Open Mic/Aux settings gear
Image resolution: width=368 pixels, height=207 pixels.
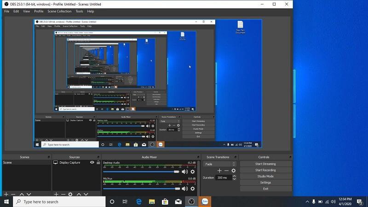coord(192,189)
